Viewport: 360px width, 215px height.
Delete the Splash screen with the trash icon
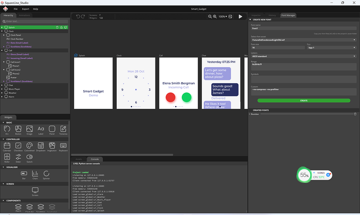point(57,27)
